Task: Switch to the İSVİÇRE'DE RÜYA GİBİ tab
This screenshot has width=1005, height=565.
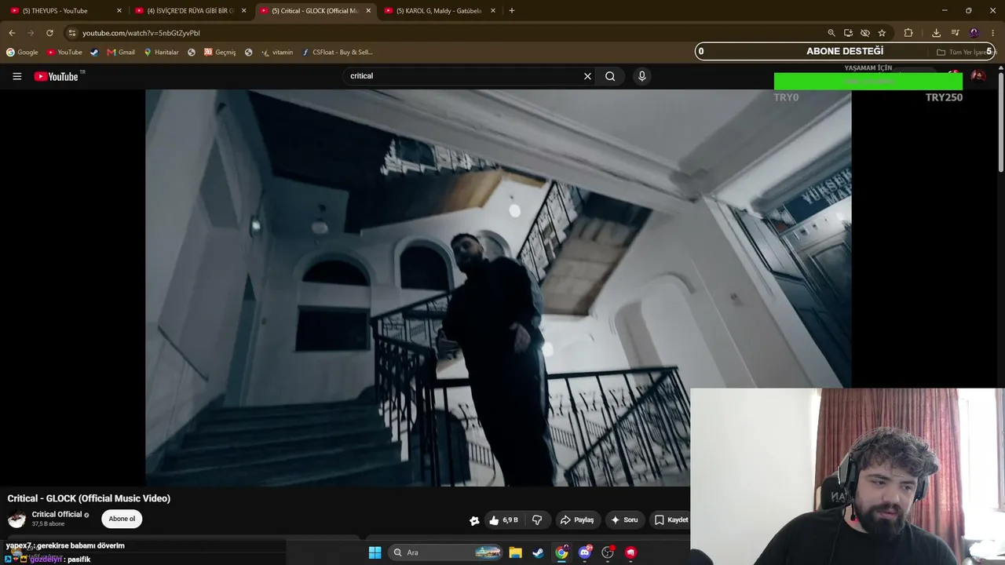Action: [191, 11]
